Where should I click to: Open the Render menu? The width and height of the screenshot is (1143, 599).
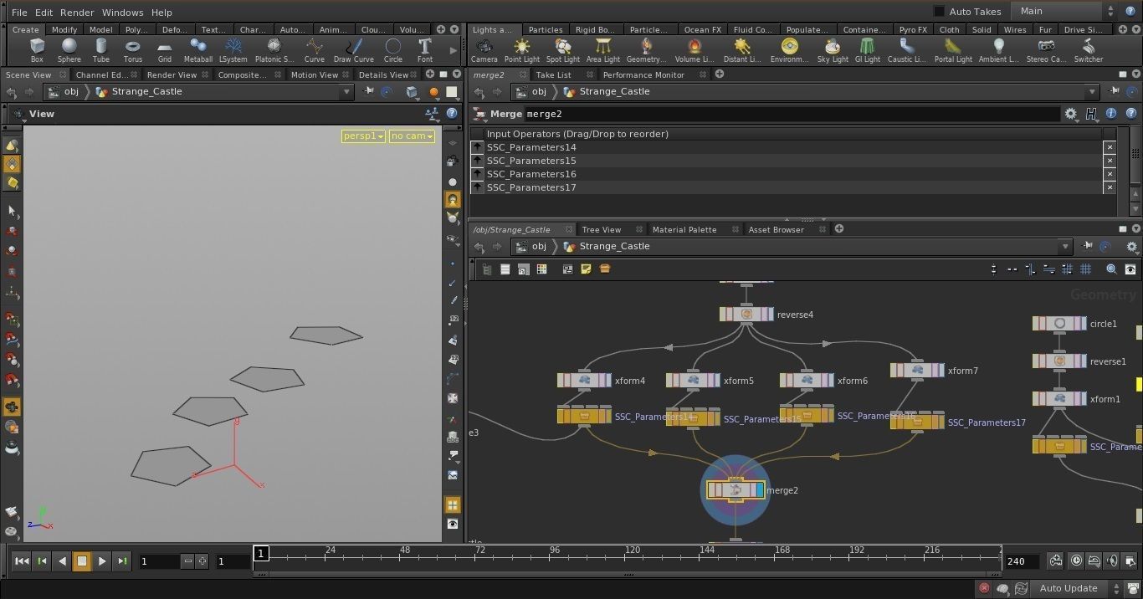(77, 13)
